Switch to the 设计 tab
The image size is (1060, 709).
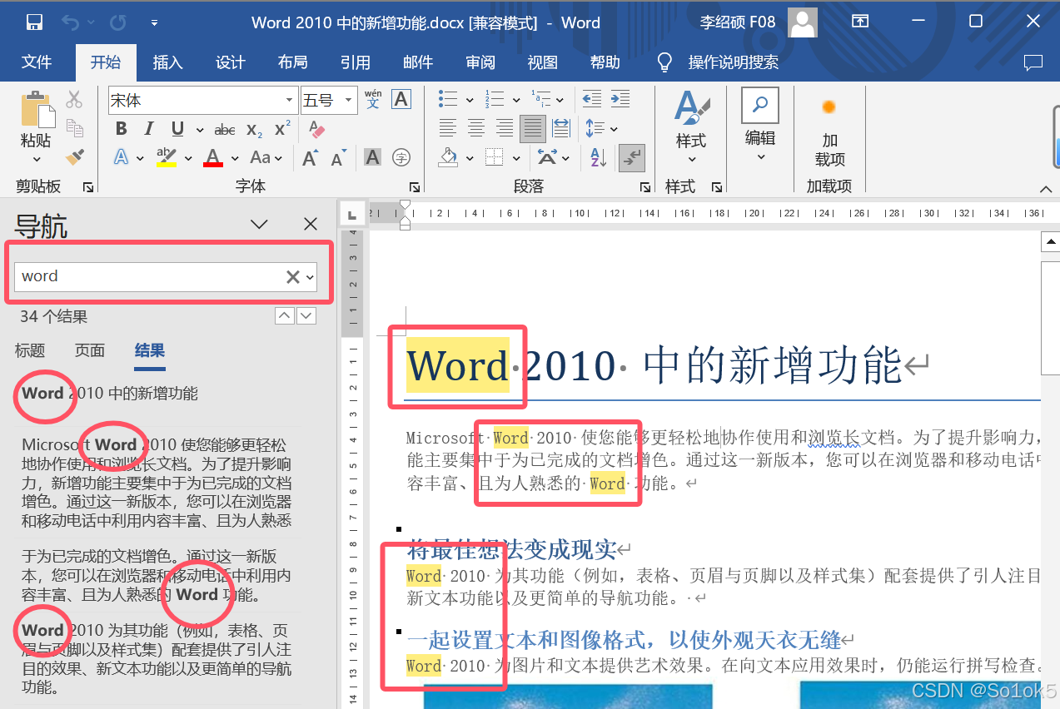pyautogui.click(x=230, y=62)
